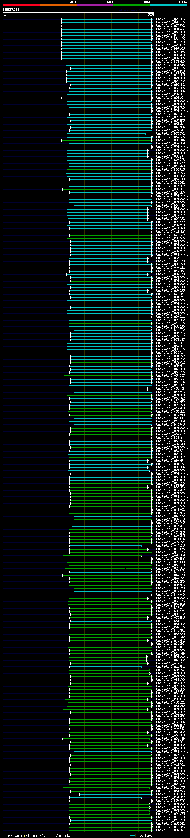
Task: Click the alignment bar for UniRef100_Q2PF06
Action: click(x=107, y=19)
